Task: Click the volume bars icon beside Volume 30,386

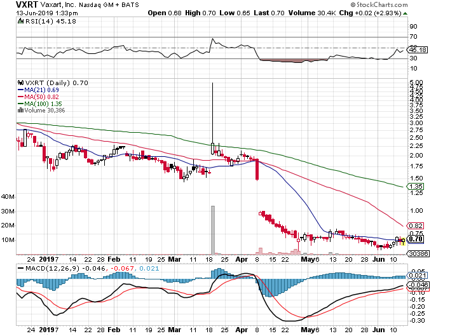Action: [x=21, y=111]
